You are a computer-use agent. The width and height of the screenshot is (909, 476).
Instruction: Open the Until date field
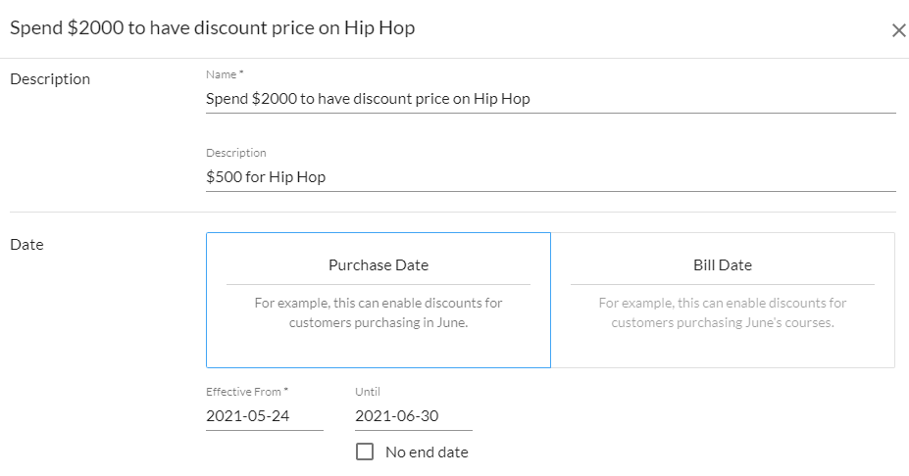[x=413, y=416]
